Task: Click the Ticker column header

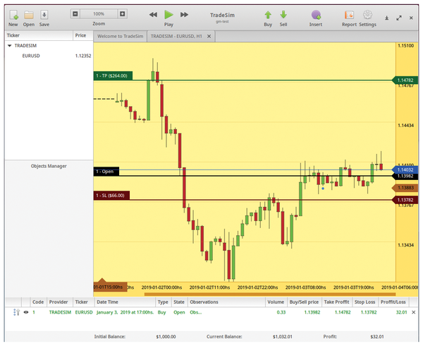Action: pos(39,35)
